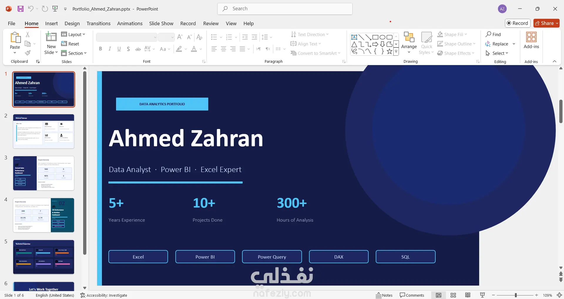
Task: Expand the Section dropdown
Action: (74, 53)
